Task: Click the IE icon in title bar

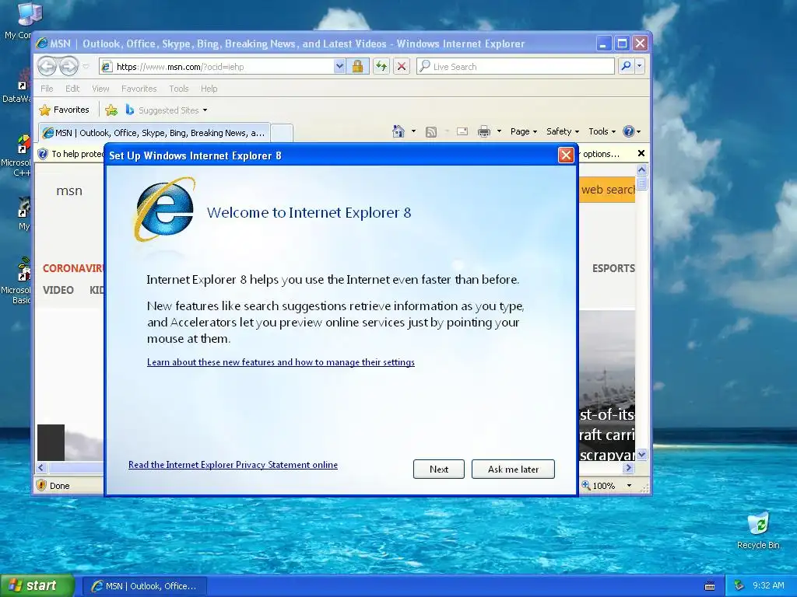Action: point(42,44)
